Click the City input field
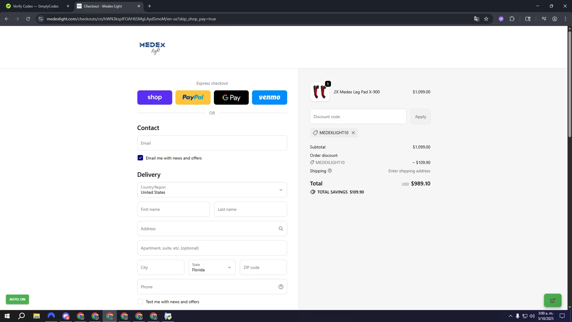 tap(161, 267)
